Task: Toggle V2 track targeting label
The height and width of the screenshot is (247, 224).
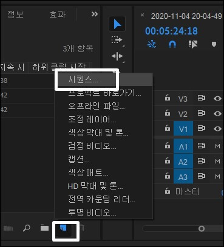Action: click(183, 114)
